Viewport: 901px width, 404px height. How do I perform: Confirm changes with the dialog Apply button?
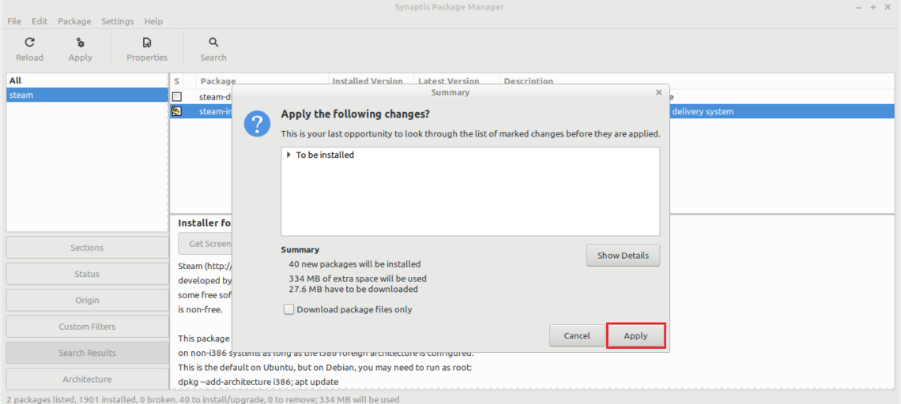click(x=636, y=335)
